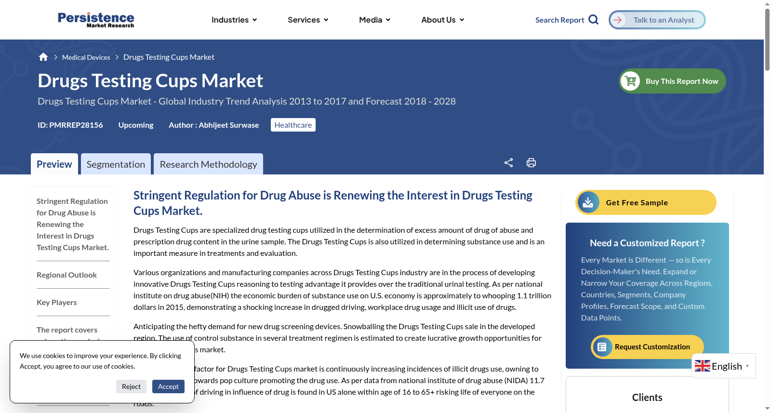Viewport: 771px width, 413px height.
Task: Accept the cookies
Action: pyautogui.click(x=168, y=386)
